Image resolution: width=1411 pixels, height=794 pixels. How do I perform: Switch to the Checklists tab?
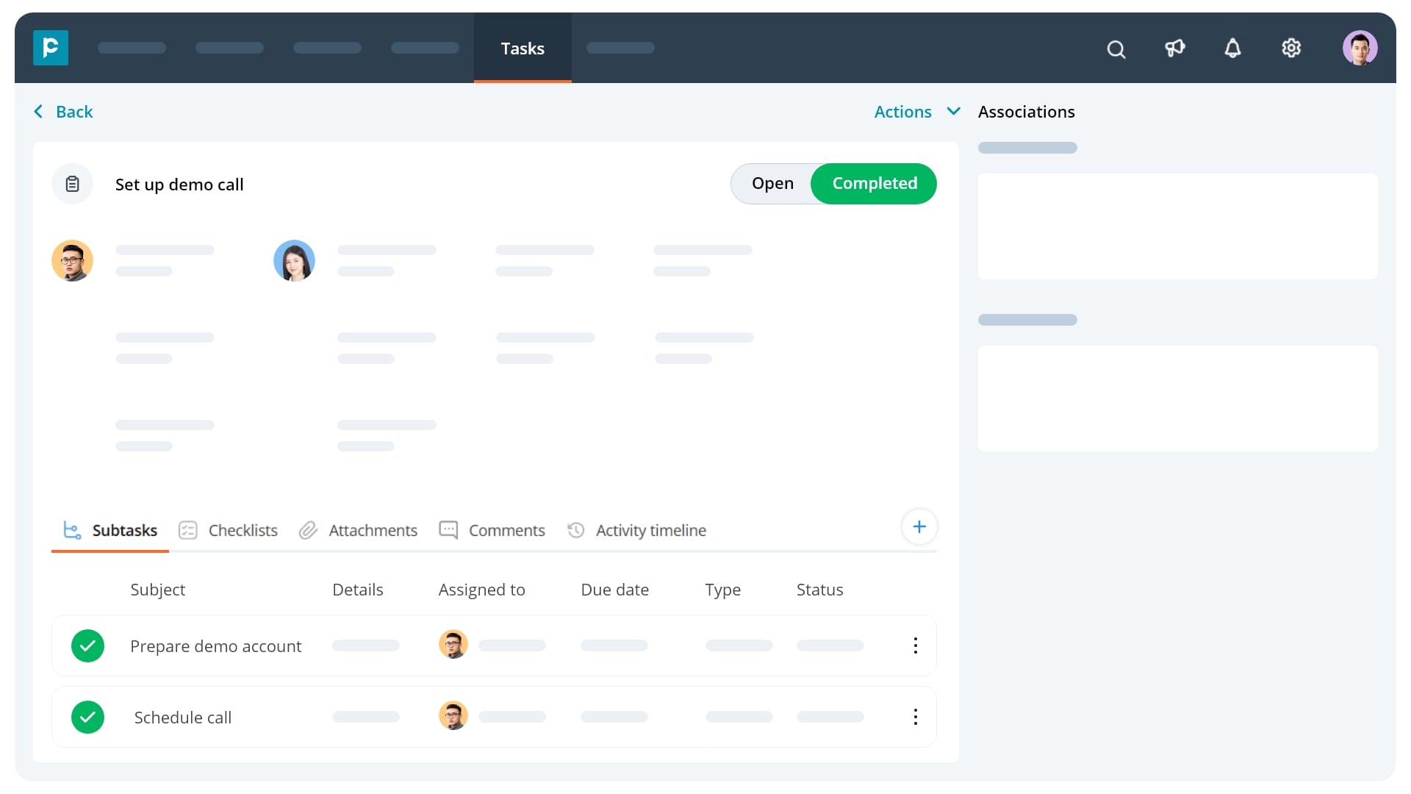243,530
